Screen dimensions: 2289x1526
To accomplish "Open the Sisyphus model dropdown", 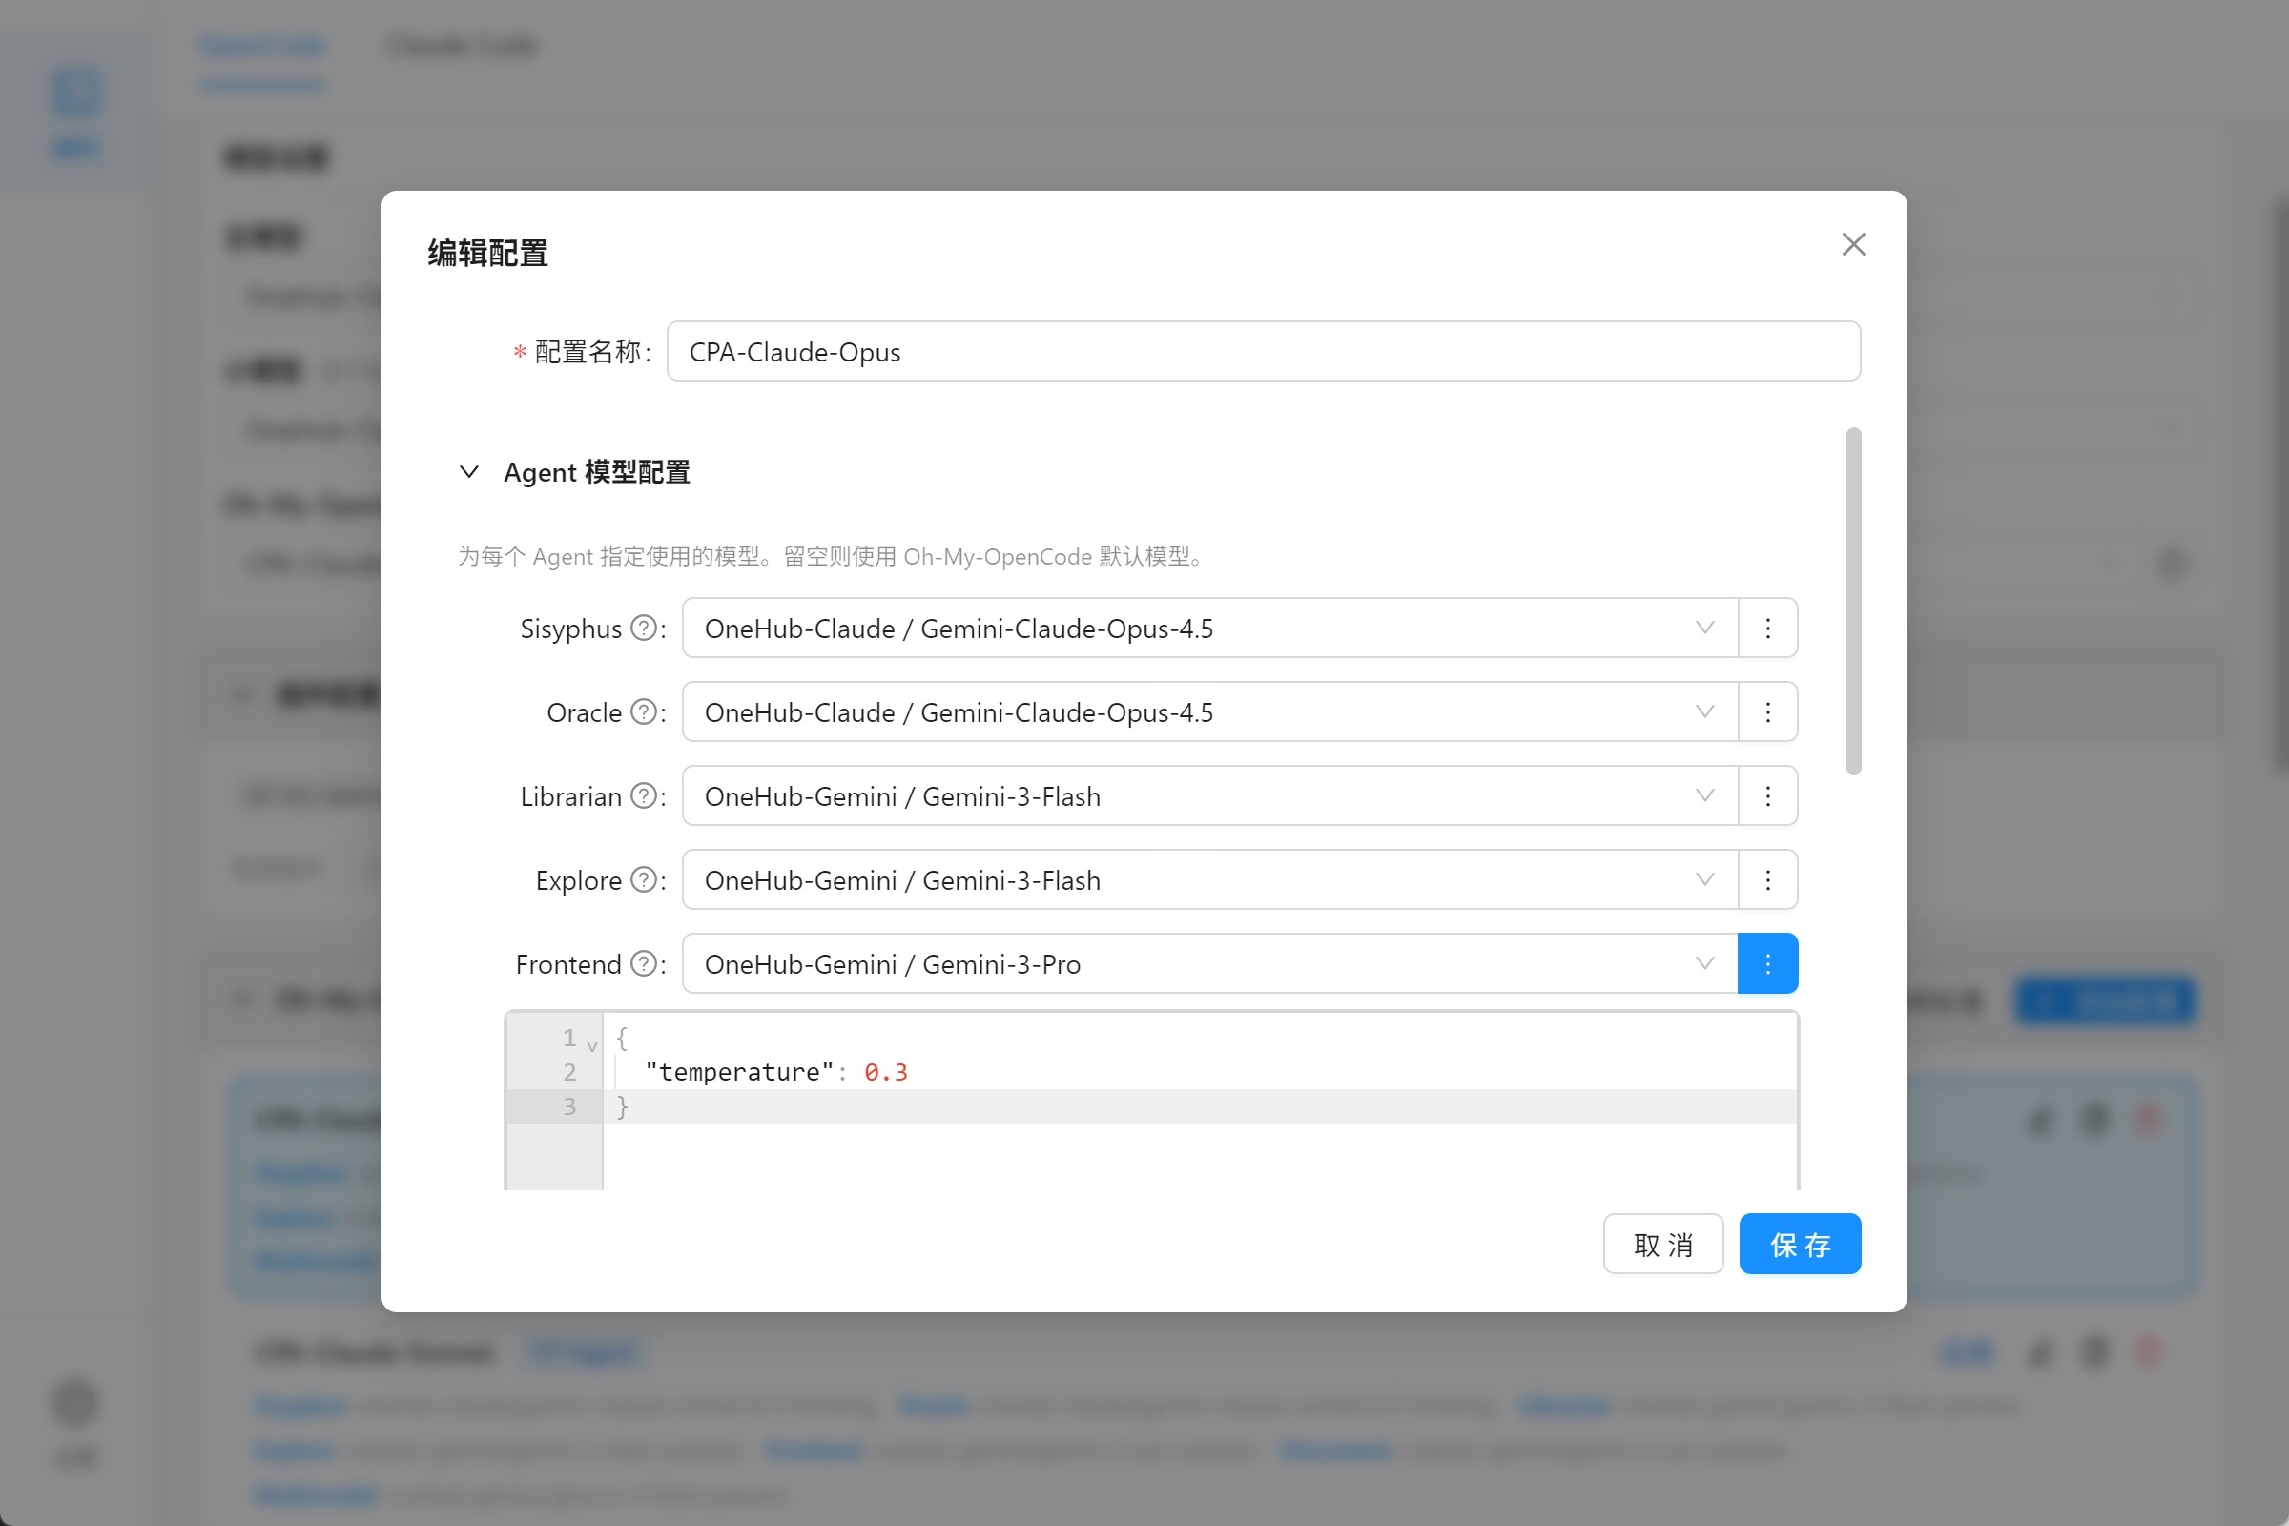I will [x=1209, y=629].
